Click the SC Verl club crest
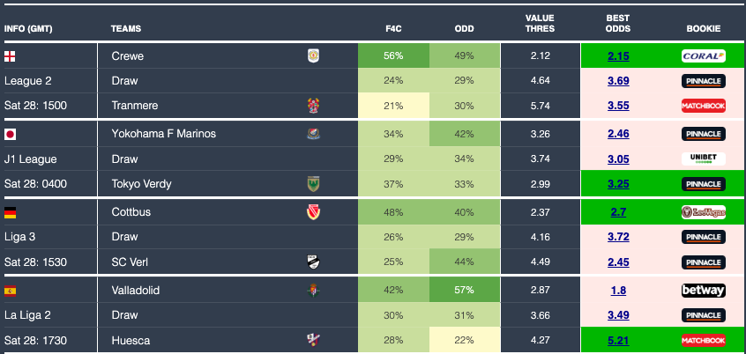The width and height of the screenshot is (746, 354). (313, 262)
